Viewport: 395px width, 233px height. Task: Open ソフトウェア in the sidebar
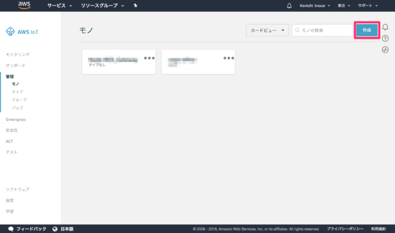click(x=18, y=189)
